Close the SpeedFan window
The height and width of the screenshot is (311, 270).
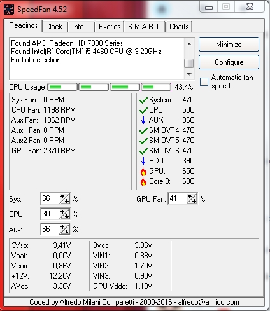pyautogui.click(x=250, y=7)
